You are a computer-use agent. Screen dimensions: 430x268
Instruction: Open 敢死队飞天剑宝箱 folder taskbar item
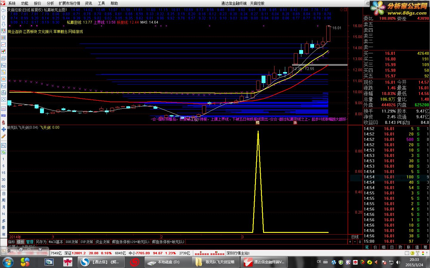[x=216, y=262]
